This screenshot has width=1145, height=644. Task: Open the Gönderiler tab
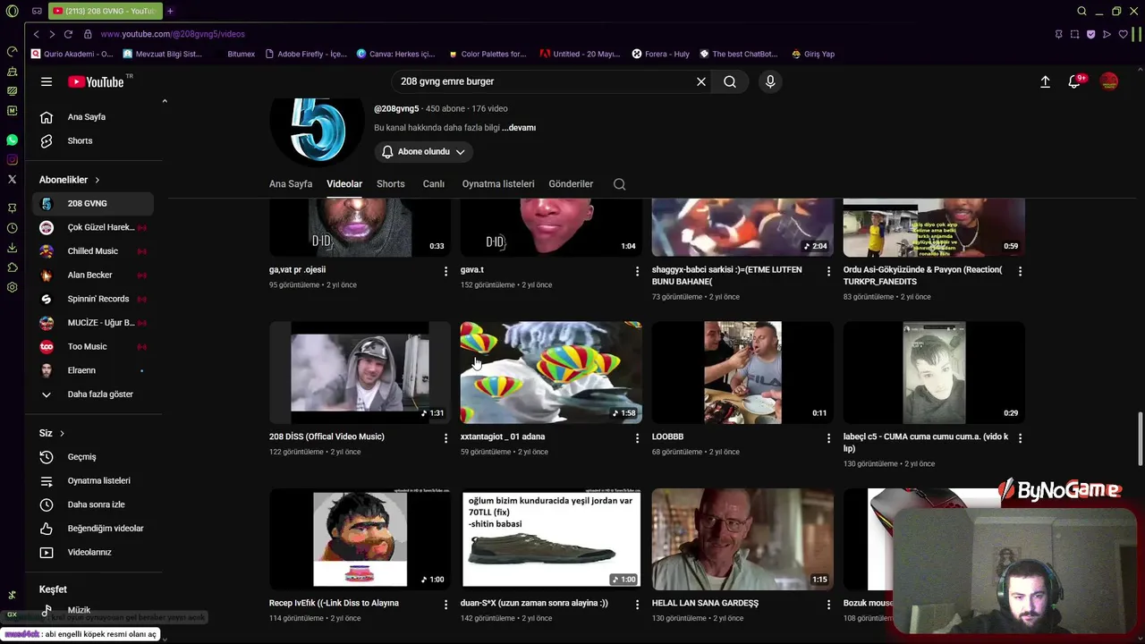click(571, 184)
